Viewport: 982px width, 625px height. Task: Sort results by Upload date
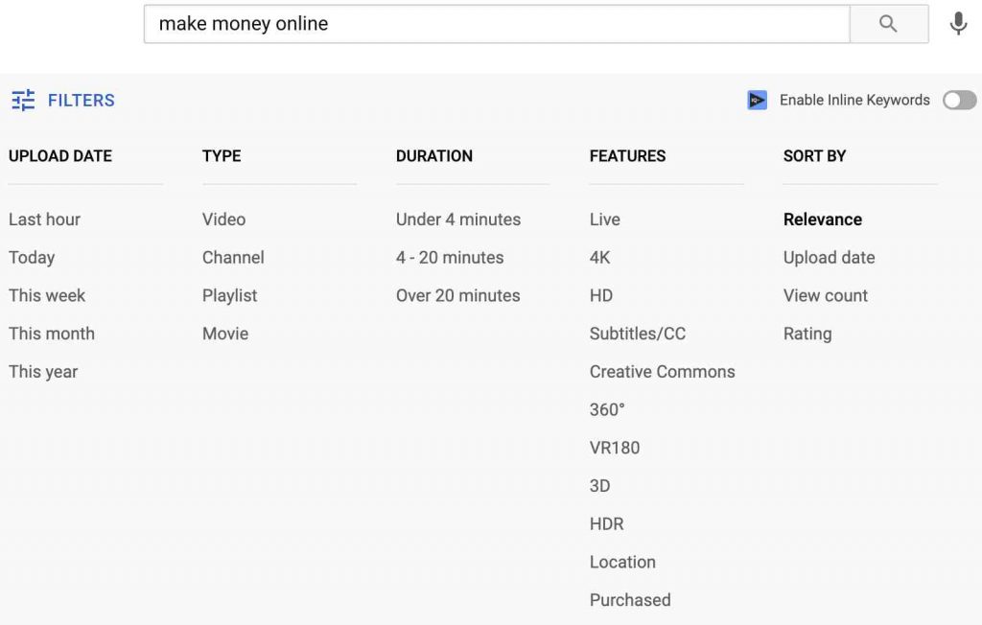click(x=830, y=258)
